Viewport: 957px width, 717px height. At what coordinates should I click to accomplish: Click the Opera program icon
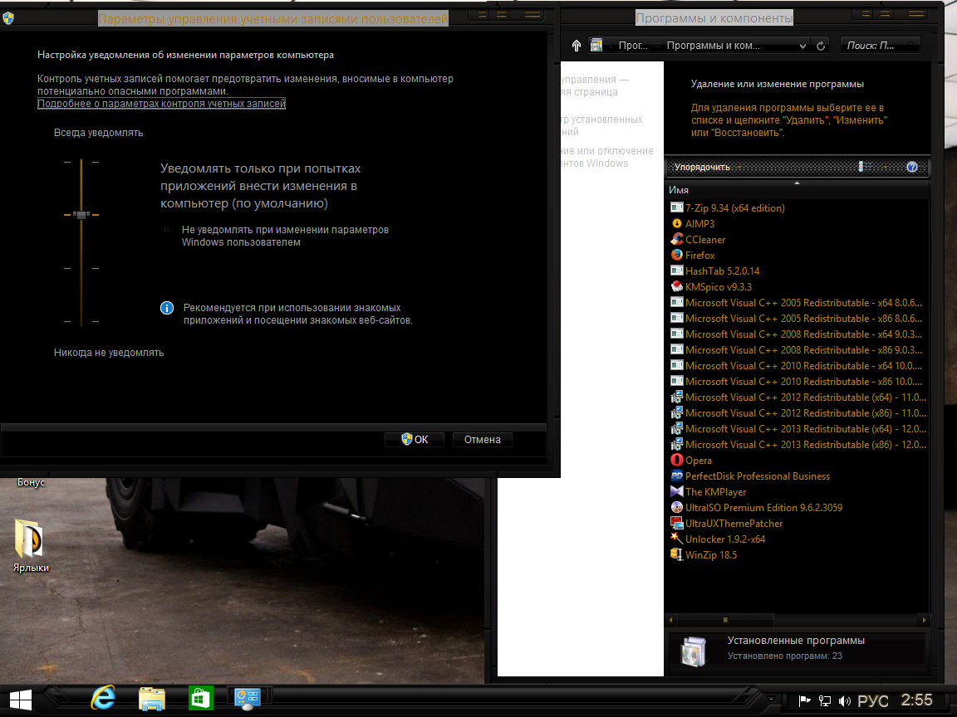676,461
